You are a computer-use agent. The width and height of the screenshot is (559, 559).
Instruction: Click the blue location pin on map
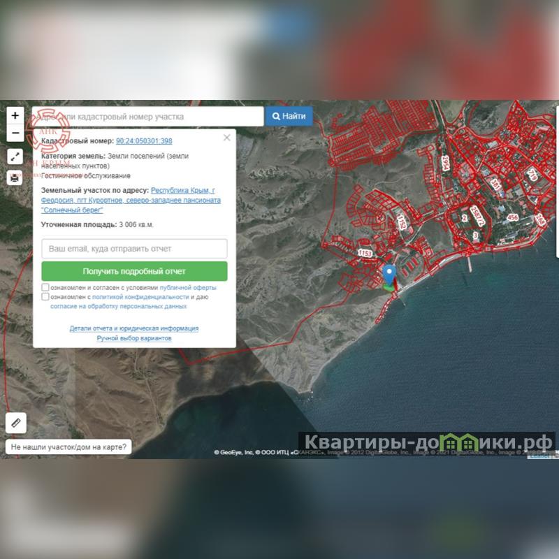390,274
